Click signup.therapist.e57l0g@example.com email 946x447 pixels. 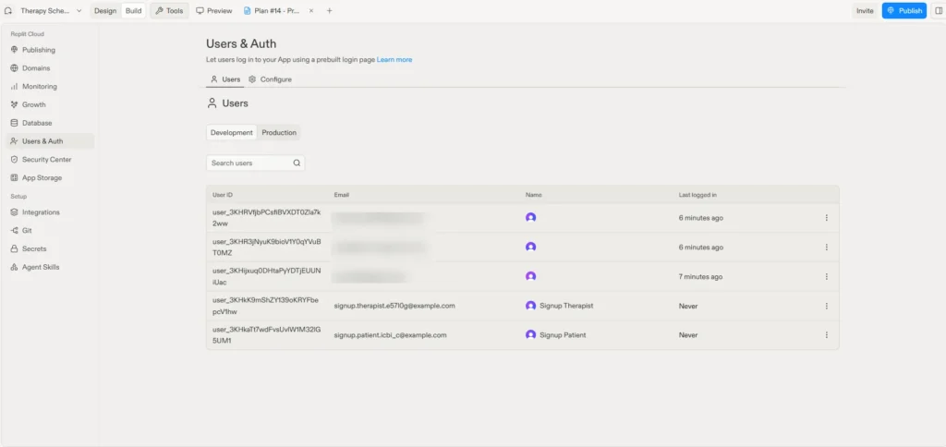(394, 306)
